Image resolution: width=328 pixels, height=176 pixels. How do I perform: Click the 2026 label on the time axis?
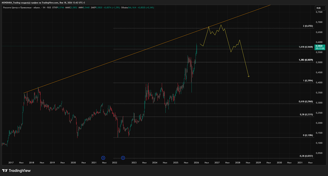[x=196, y=163]
